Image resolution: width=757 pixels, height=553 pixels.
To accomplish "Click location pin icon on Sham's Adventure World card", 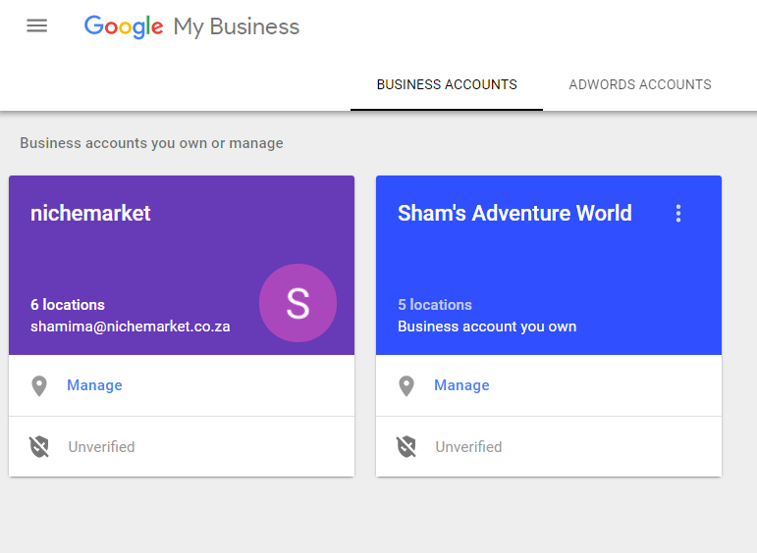I will [x=406, y=385].
